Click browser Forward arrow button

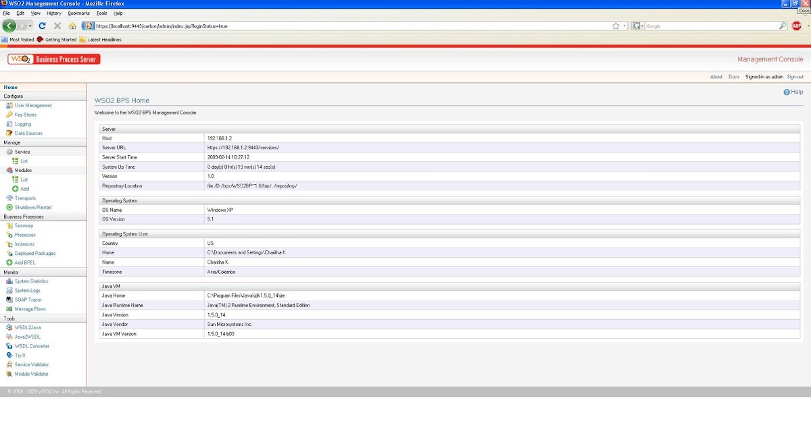point(23,26)
